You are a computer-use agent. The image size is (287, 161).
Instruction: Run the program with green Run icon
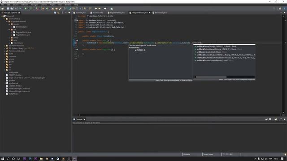[26, 8]
